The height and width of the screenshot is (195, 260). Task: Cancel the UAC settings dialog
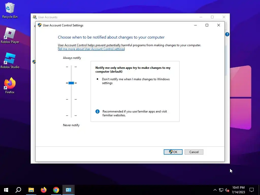pyautogui.click(x=194, y=152)
